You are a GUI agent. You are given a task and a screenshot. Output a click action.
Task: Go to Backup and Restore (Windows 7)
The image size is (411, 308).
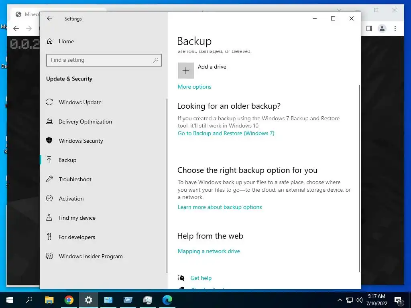[x=226, y=133]
